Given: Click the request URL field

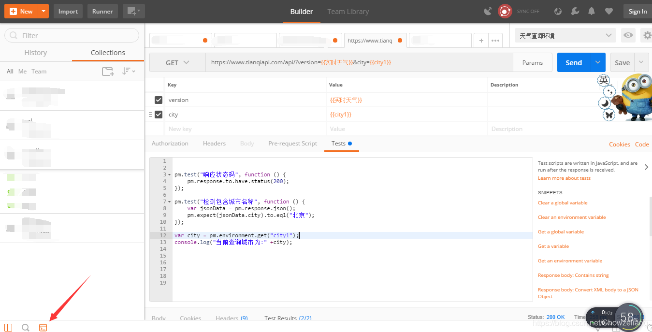Looking at the screenshot, I should coord(359,63).
